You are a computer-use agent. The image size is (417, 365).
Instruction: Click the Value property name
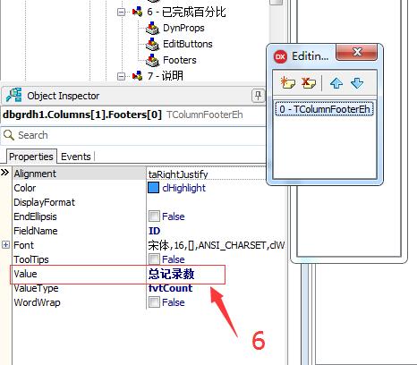(25, 274)
